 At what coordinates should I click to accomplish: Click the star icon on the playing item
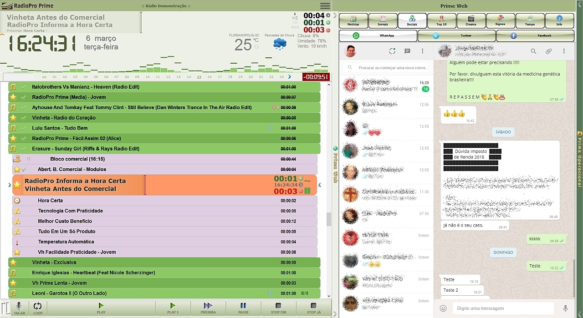click(x=17, y=185)
